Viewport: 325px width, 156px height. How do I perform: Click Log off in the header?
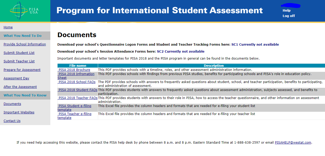pos(289,16)
